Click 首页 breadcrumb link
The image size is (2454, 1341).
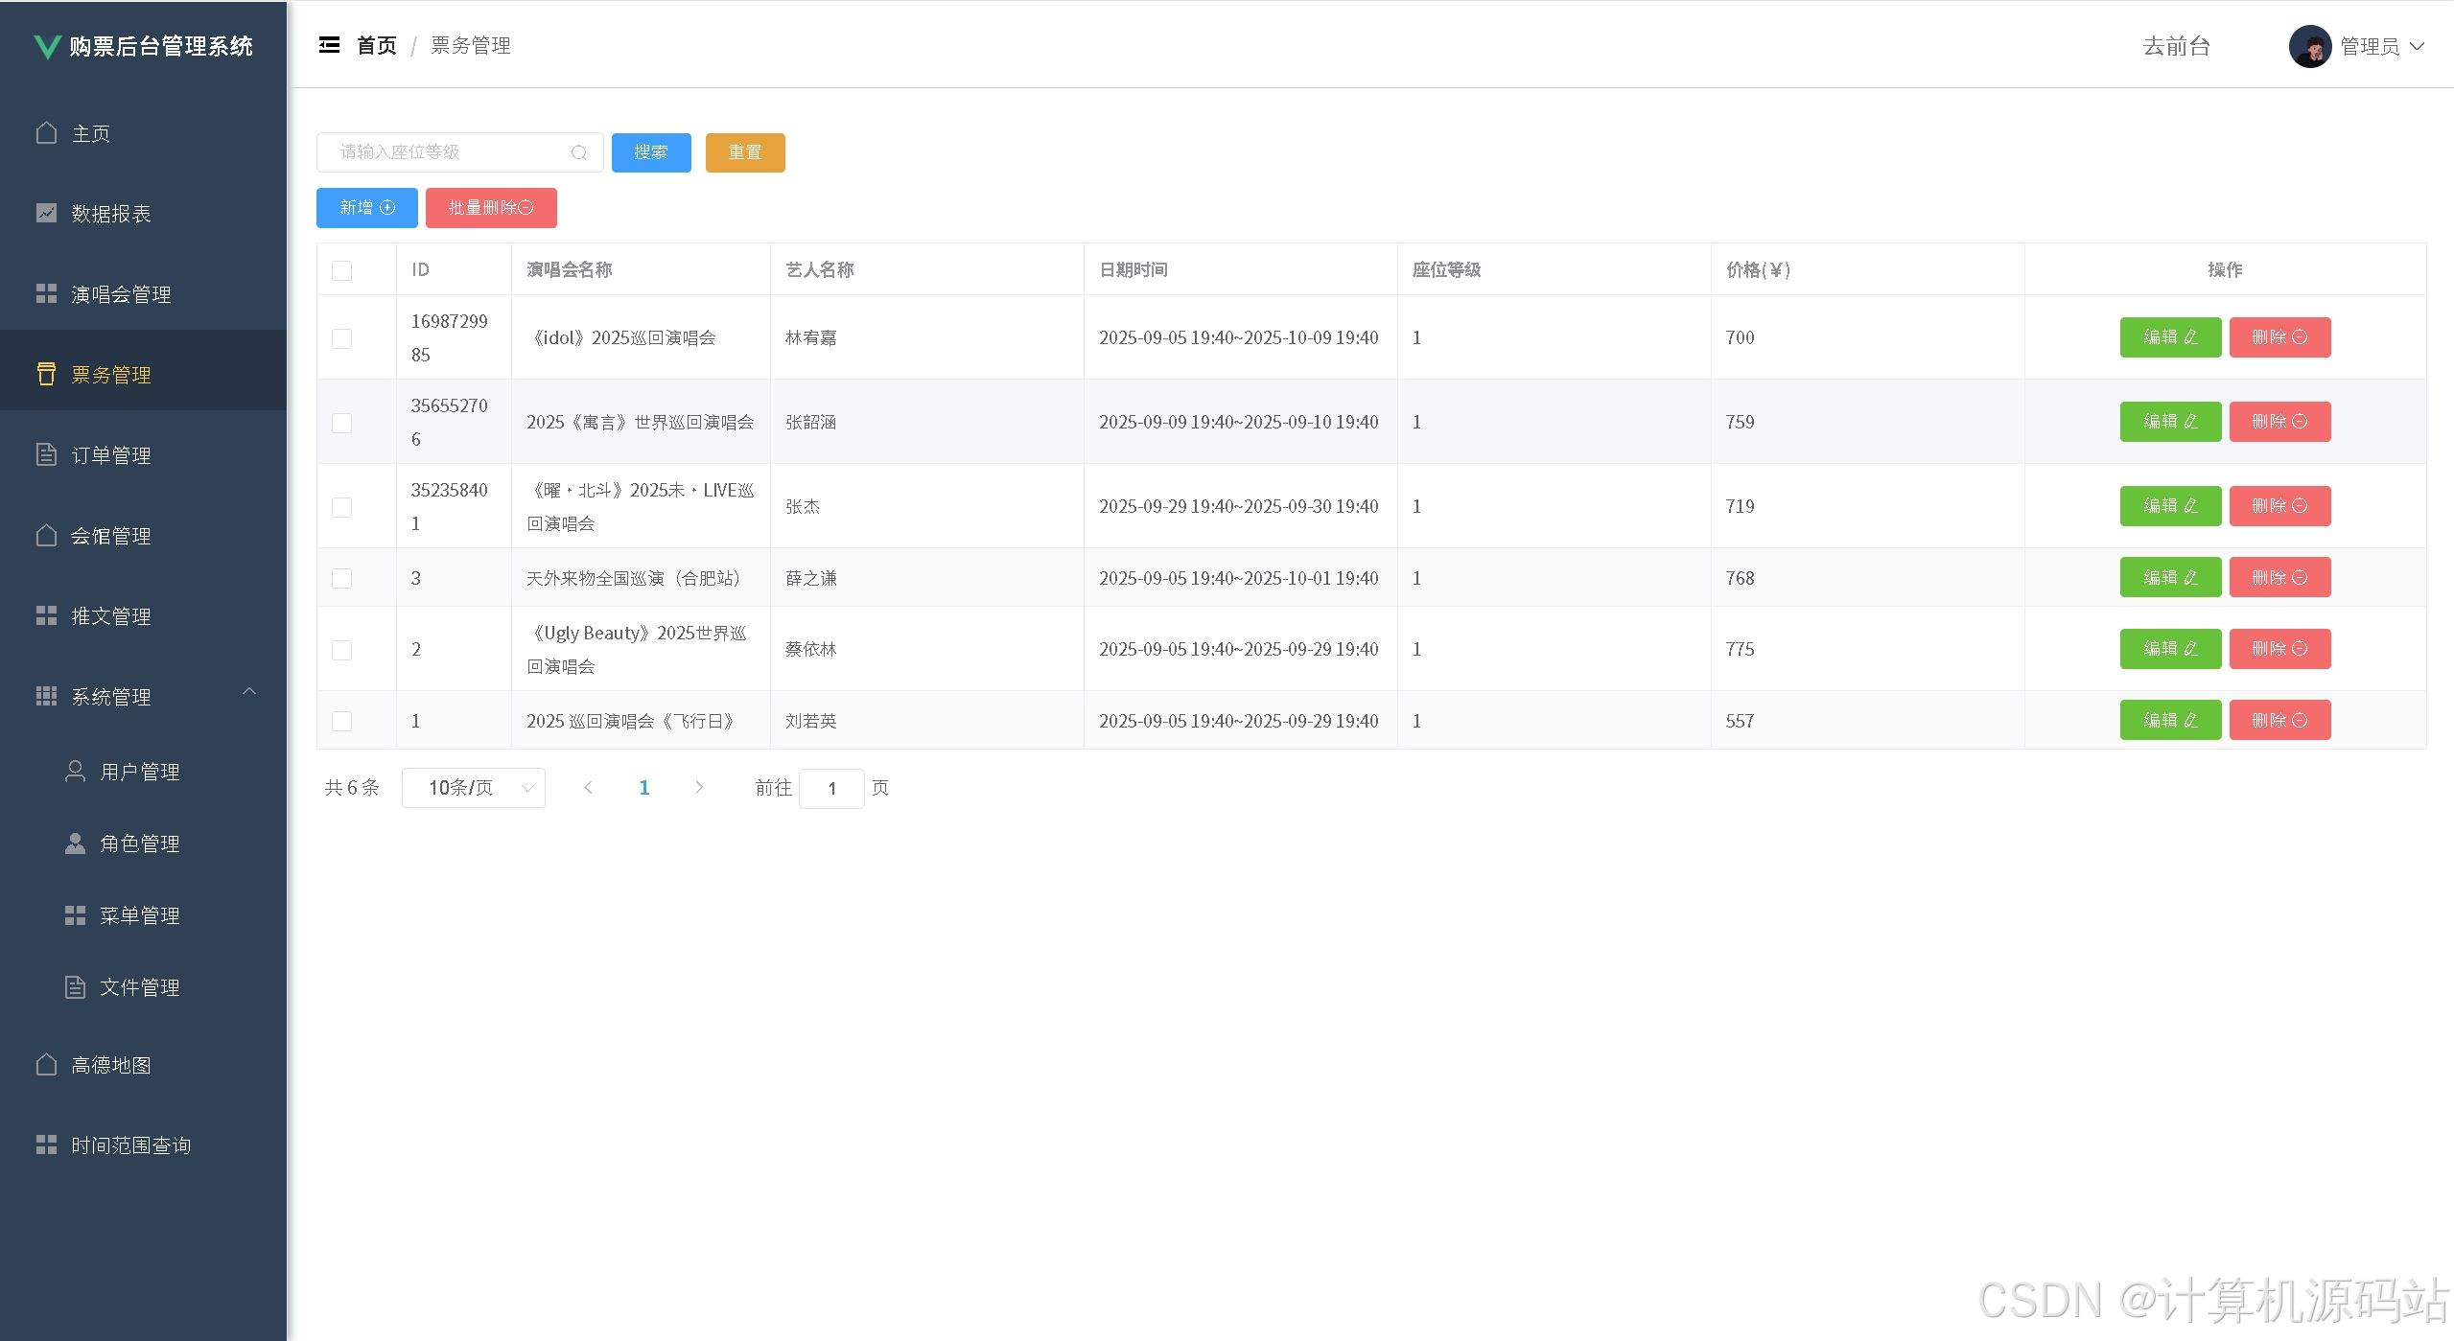tap(377, 45)
